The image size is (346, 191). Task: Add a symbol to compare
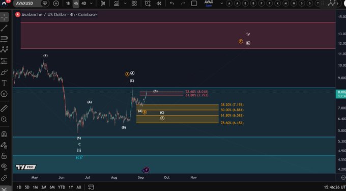tap(56, 4)
